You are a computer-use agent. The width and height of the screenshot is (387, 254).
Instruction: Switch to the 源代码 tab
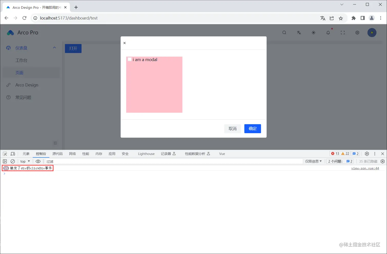57,154
